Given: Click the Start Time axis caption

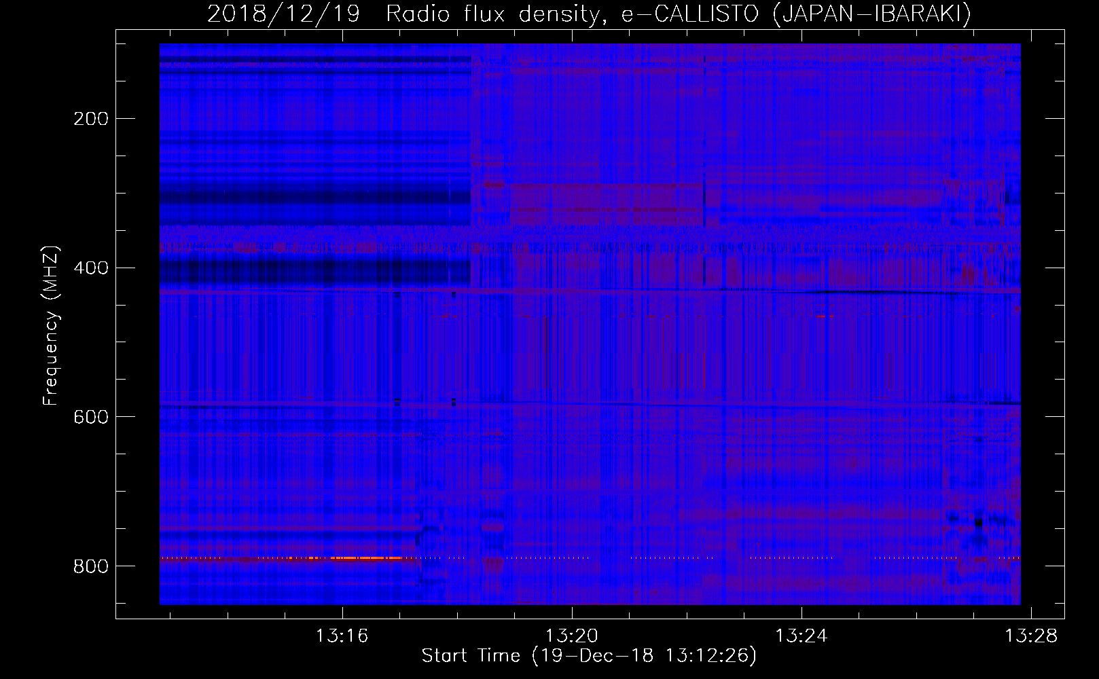Looking at the screenshot, I should [x=589, y=656].
